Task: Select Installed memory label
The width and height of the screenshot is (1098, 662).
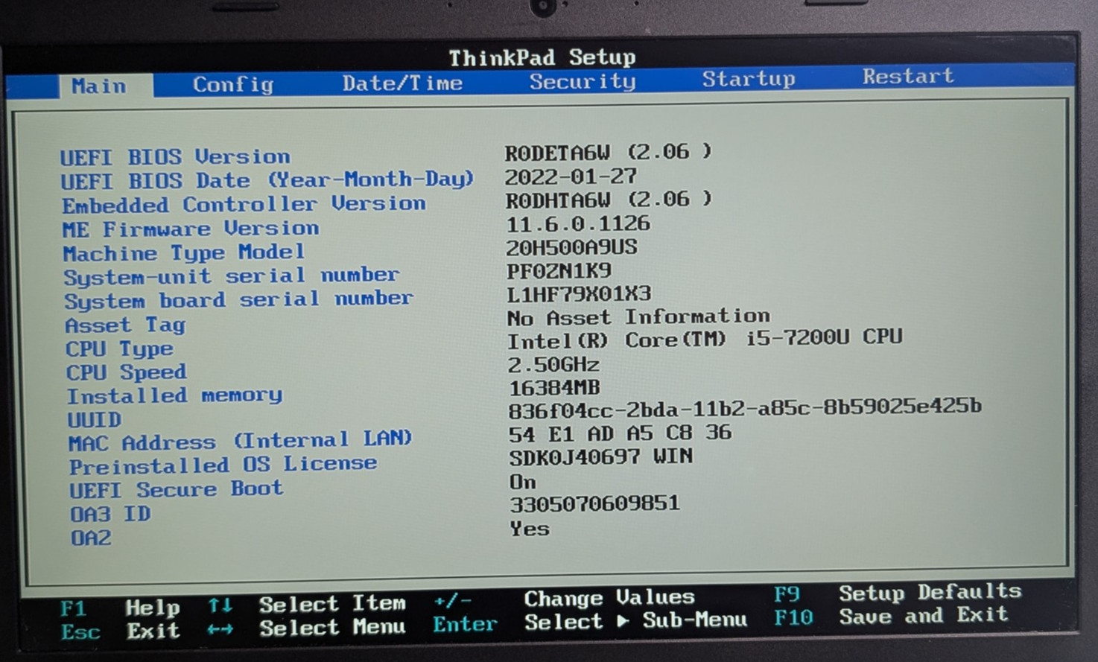Action: click(x=175, y=395)
